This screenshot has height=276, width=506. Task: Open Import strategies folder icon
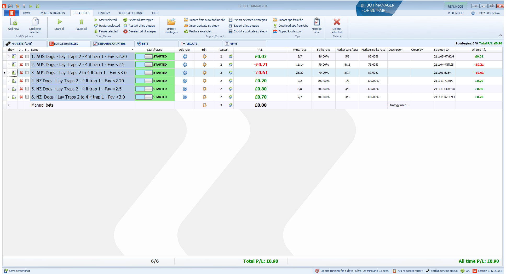171,22
